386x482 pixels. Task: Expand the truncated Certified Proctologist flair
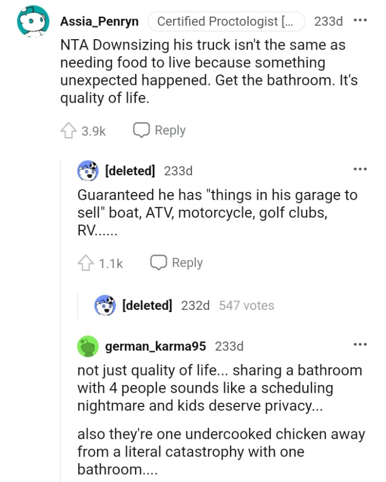click(226, 22)
